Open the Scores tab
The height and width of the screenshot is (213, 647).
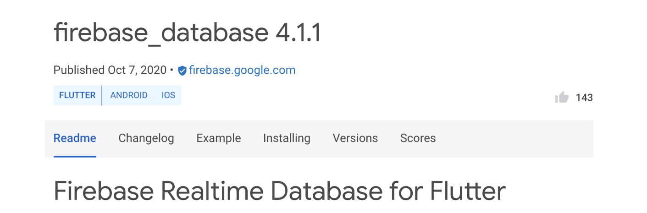[x=418, y=138]
